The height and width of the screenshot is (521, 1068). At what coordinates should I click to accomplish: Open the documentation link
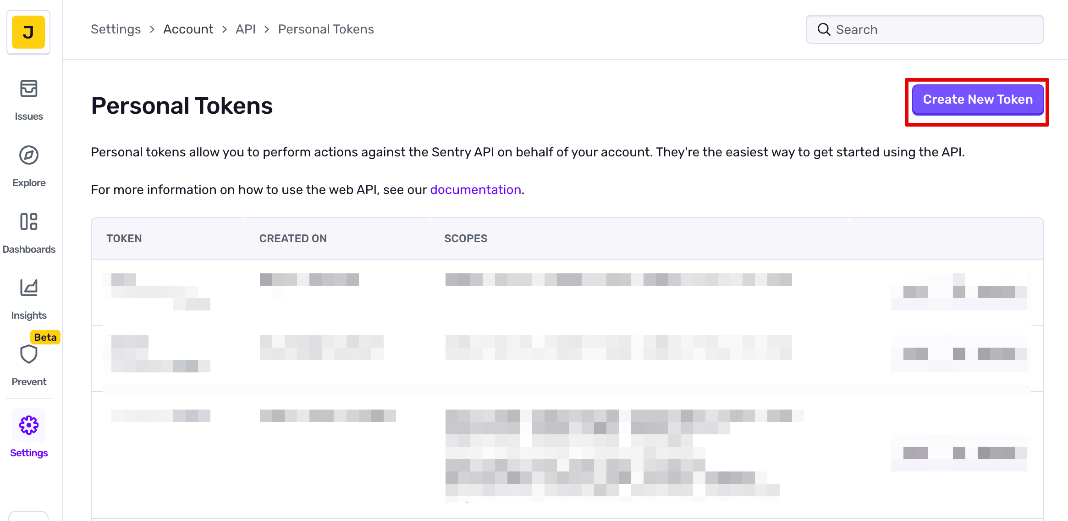coord(475,190)
